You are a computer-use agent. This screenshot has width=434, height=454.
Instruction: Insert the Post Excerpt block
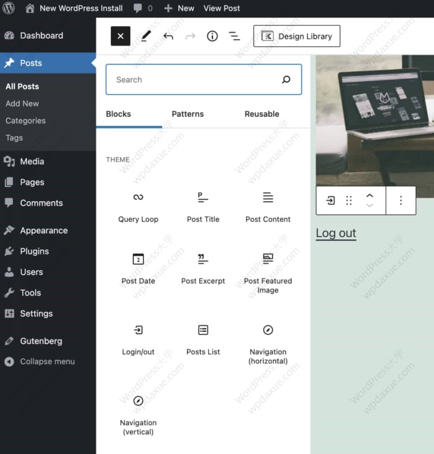pyautogui.click(x=203, y=269)
